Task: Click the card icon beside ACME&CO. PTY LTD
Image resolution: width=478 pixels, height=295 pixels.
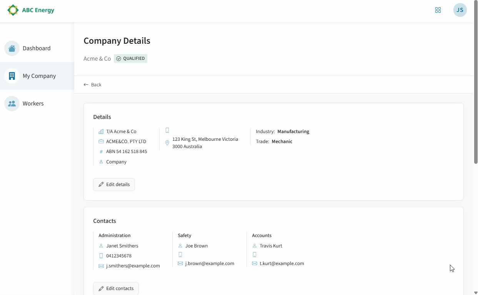Action: pyautogui.click(x=101, y=142)
